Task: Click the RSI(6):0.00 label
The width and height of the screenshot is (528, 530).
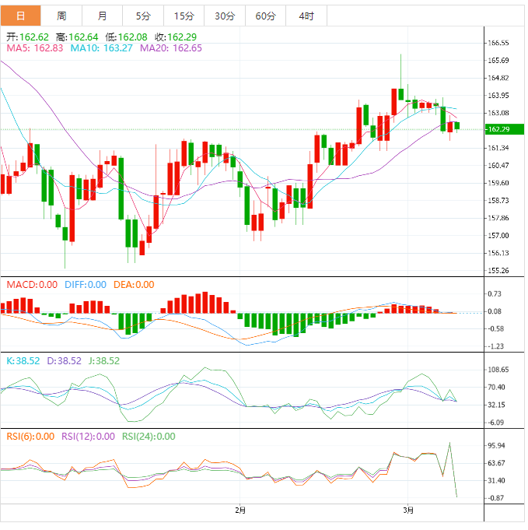Action: click(x=31, y=437)
